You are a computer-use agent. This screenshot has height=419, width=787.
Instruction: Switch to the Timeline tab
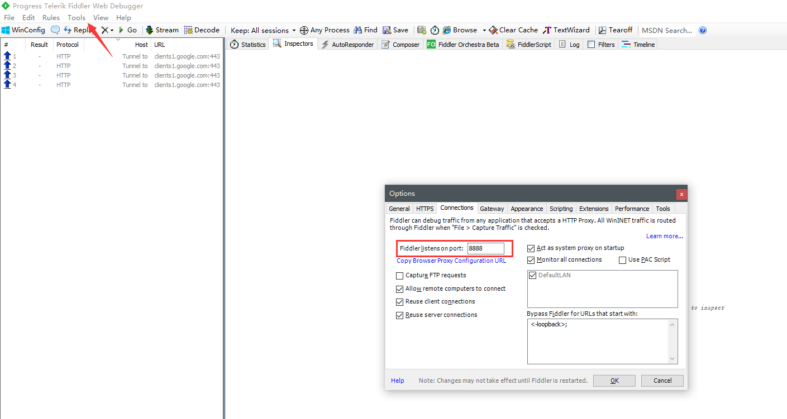point(638,45)
